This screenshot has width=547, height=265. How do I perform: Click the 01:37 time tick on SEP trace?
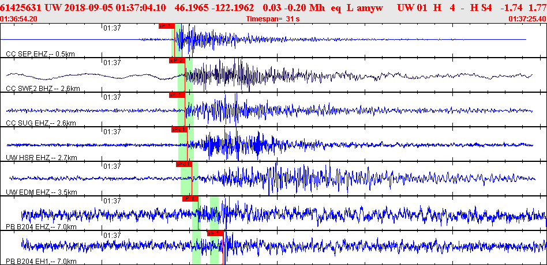(111, 28)
